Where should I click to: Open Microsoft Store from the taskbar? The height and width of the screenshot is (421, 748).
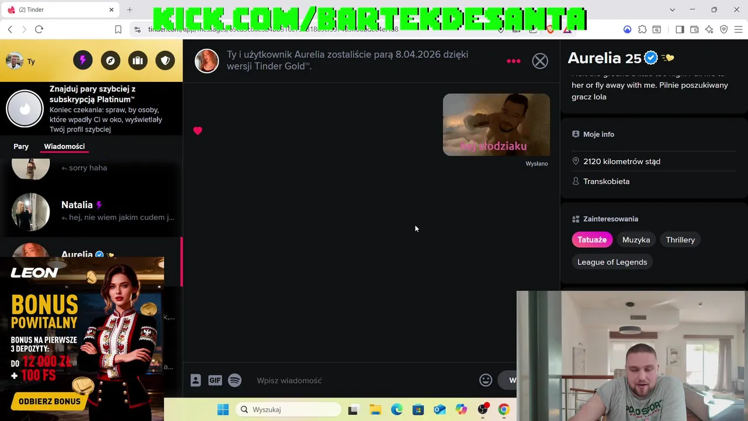(x=418, y=410)
